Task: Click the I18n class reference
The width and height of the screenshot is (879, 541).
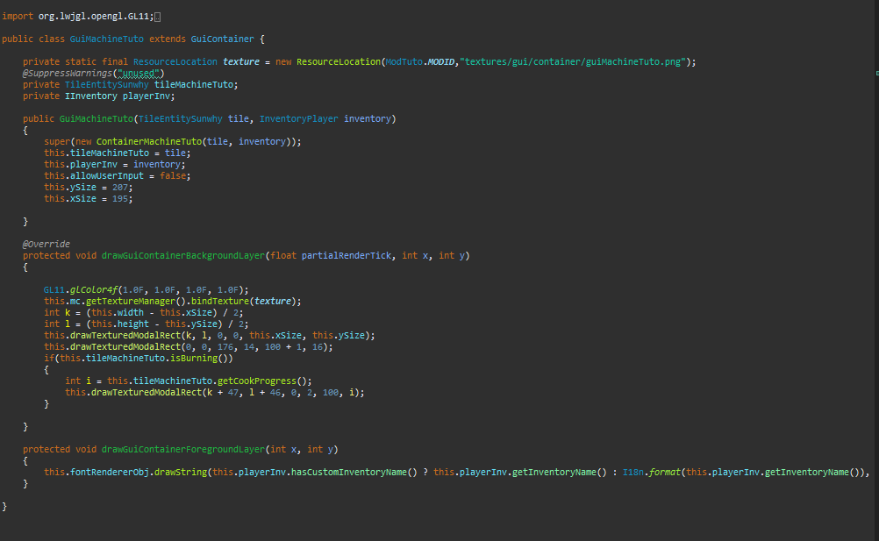Action: [632, 472]
